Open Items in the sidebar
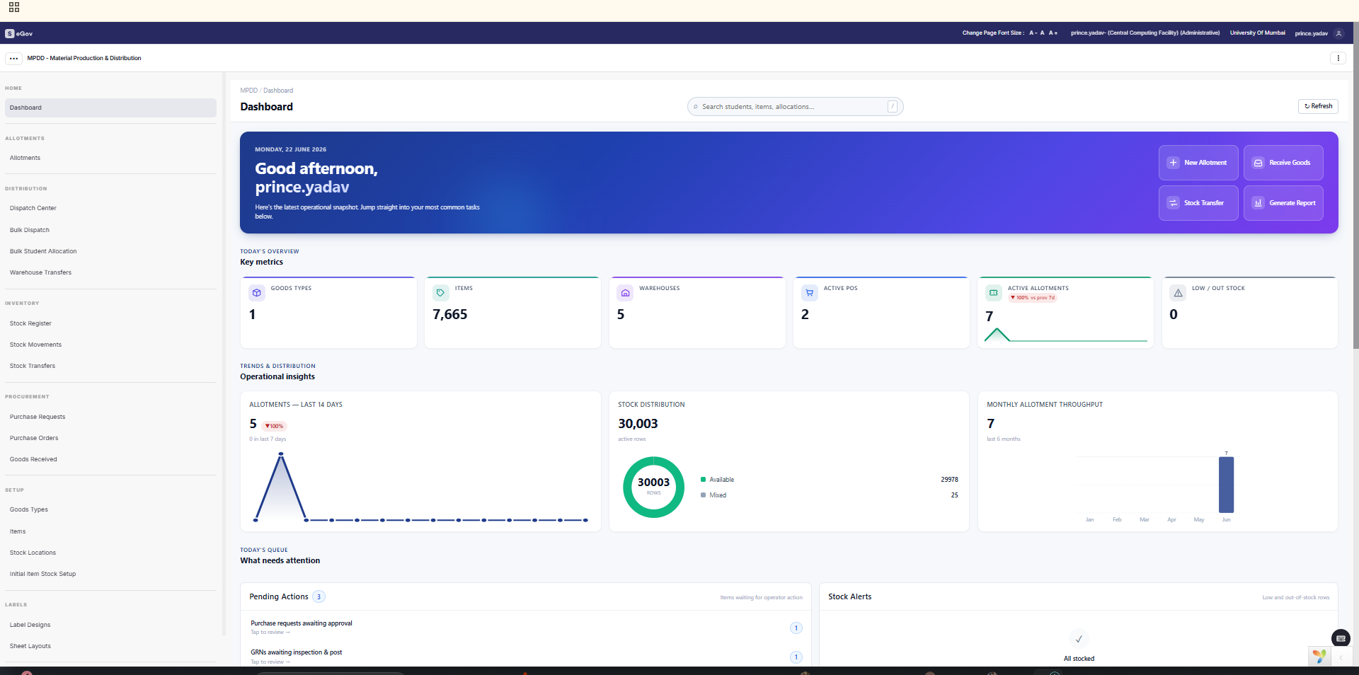The width and height of the screenshot is (1359, 675). [x=110, y=531]
